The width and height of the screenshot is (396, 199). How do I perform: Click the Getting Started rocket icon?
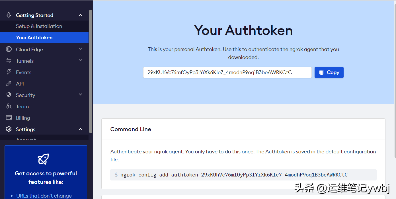pos(9,15)
